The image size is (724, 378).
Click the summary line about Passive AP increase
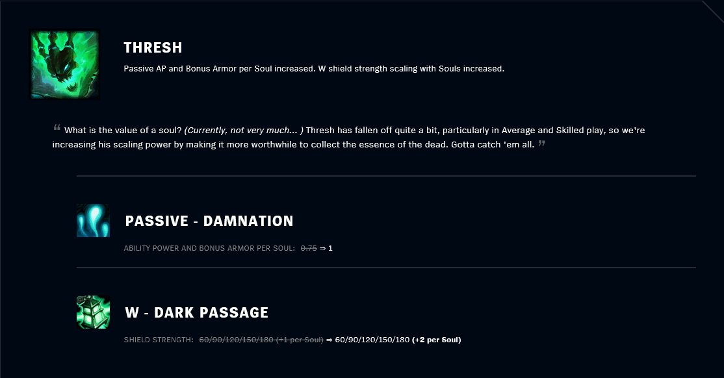[x=314, y=69]
